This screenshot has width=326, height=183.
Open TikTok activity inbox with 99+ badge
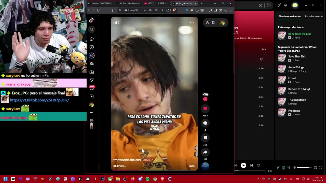(x=92, y=88)
